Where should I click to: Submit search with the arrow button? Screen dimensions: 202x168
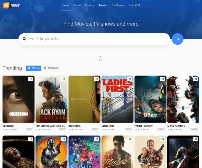177,39
